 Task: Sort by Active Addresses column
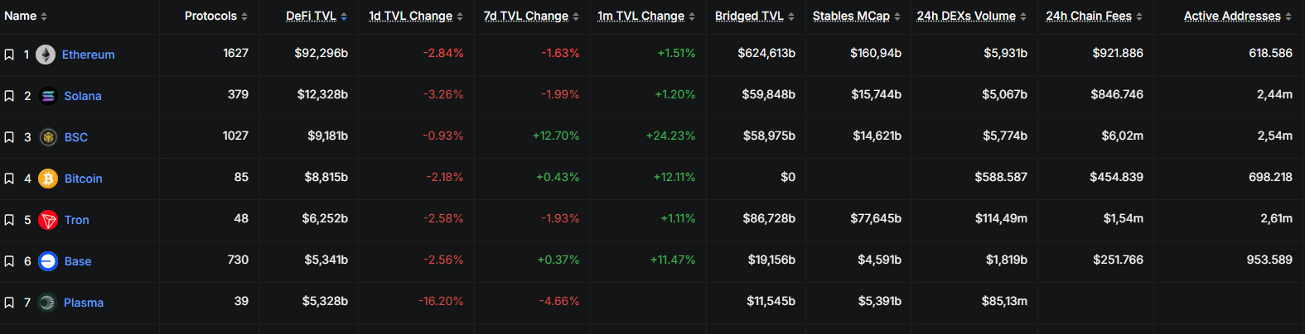[1238, 16]
